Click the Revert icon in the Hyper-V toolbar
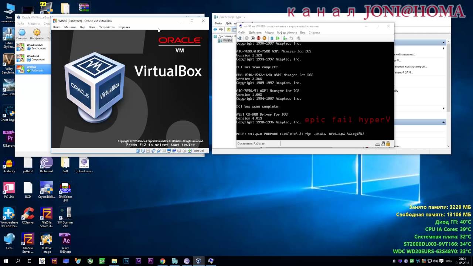 pyautogui.click(x=291, y=38)
